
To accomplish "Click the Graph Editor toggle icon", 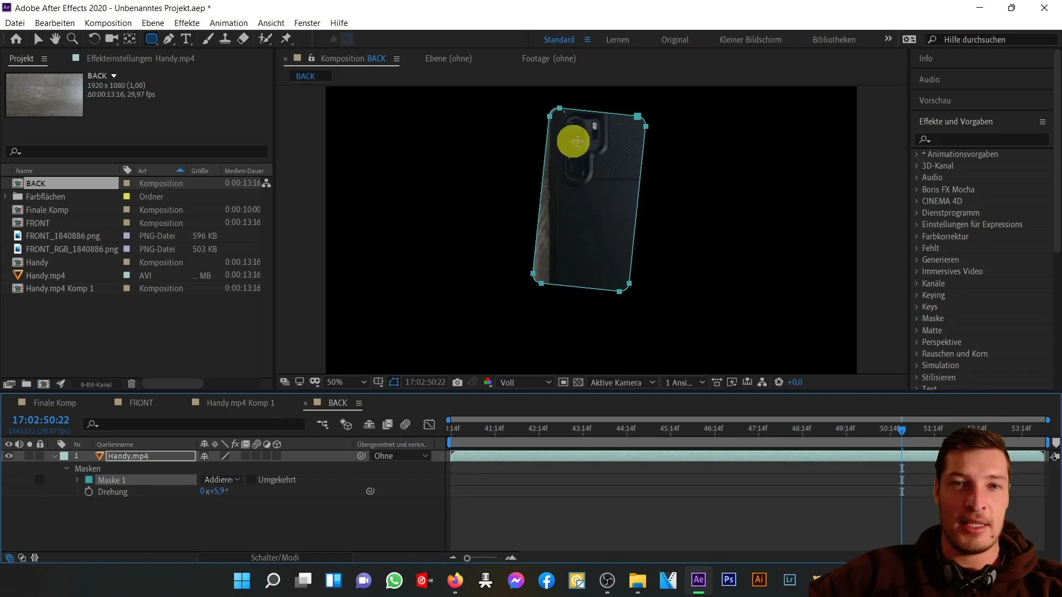I will pyautogui.click(x=430, y=423).
